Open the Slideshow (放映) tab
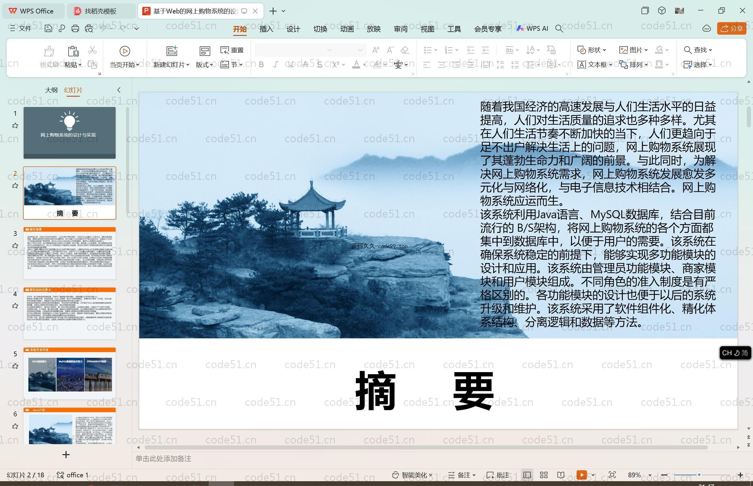 (374, 29)
